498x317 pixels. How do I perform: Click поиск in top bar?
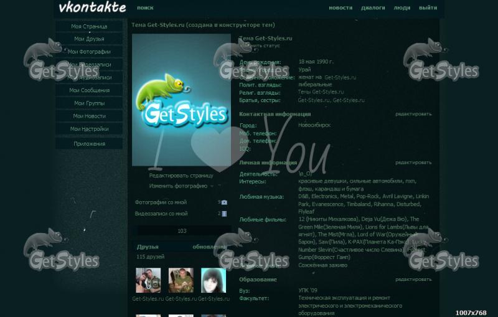(x=145, y=7)
